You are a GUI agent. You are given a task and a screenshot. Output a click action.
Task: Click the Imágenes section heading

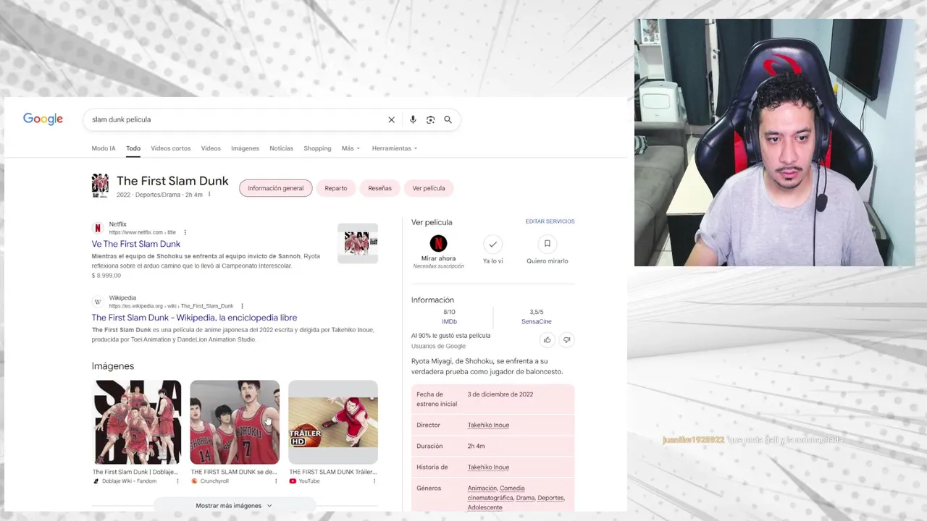pyautogui.click(x=113, y=366)
